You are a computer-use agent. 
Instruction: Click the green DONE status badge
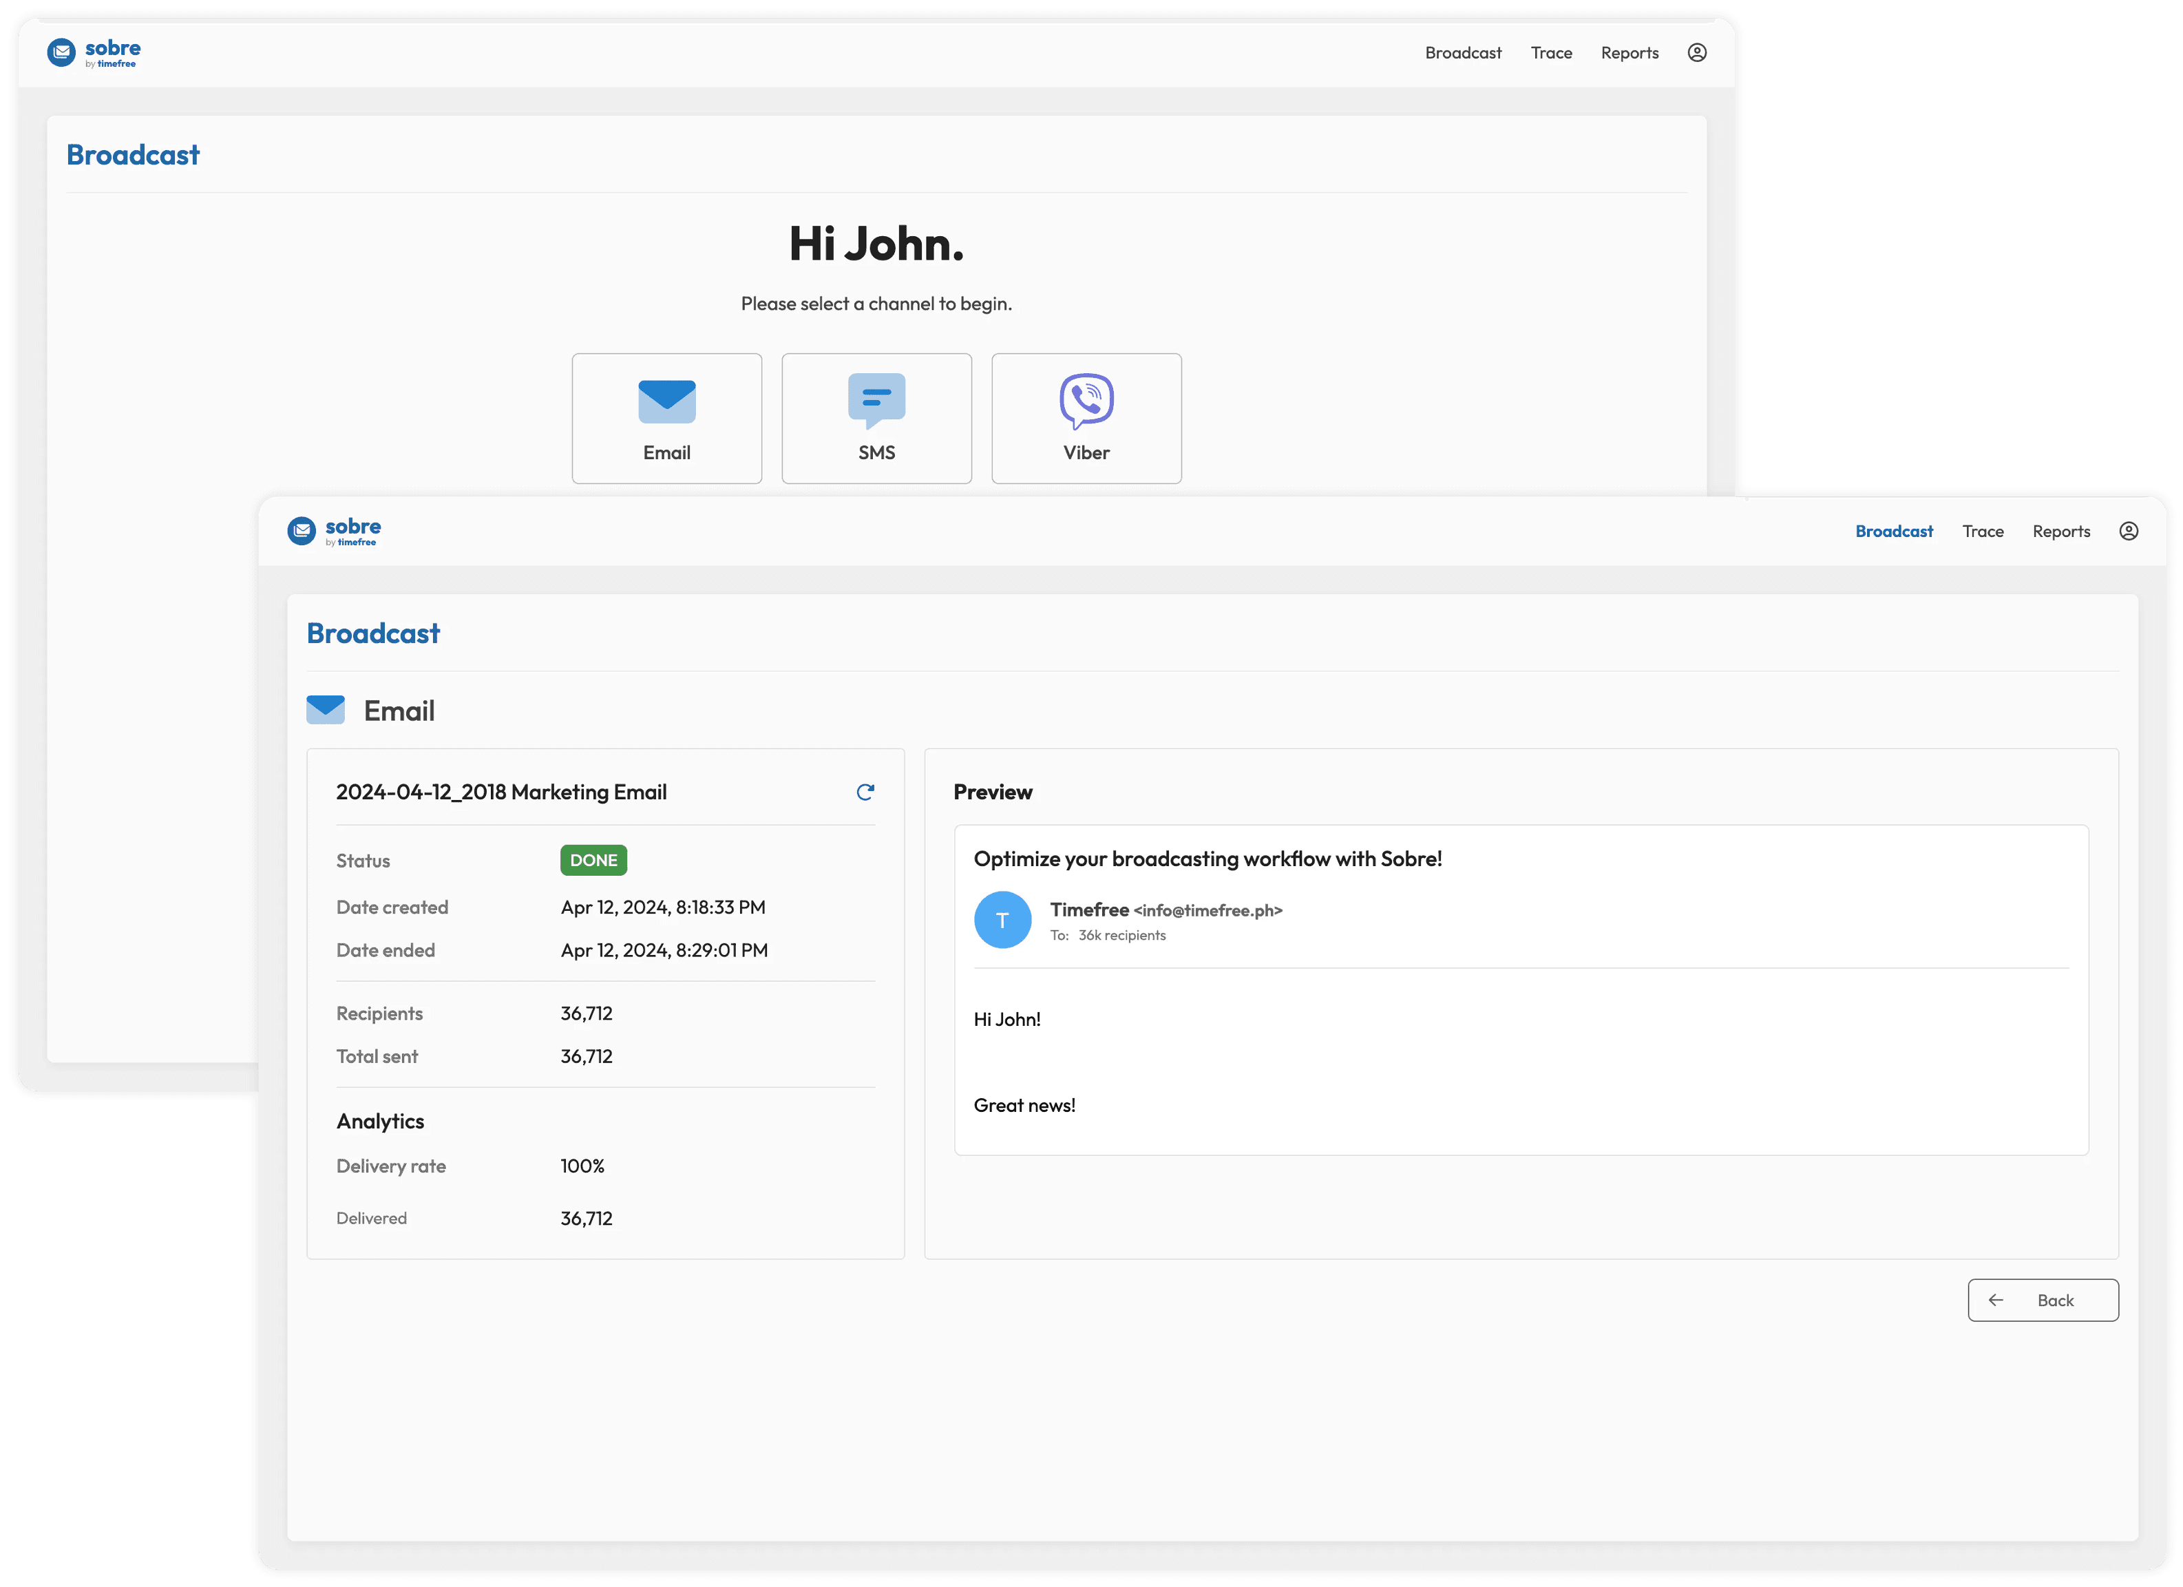[593, 861]
